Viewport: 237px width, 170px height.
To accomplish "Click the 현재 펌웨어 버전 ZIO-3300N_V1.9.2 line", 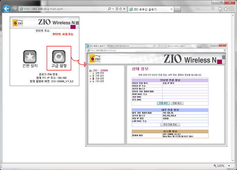I will point(52,81).
